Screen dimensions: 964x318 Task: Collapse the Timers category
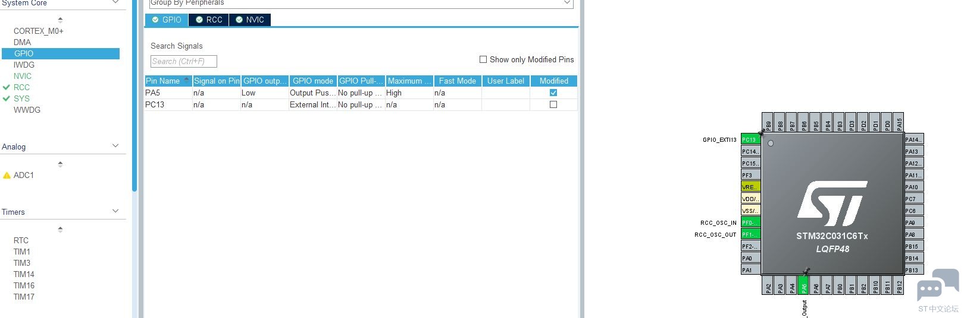115,211
